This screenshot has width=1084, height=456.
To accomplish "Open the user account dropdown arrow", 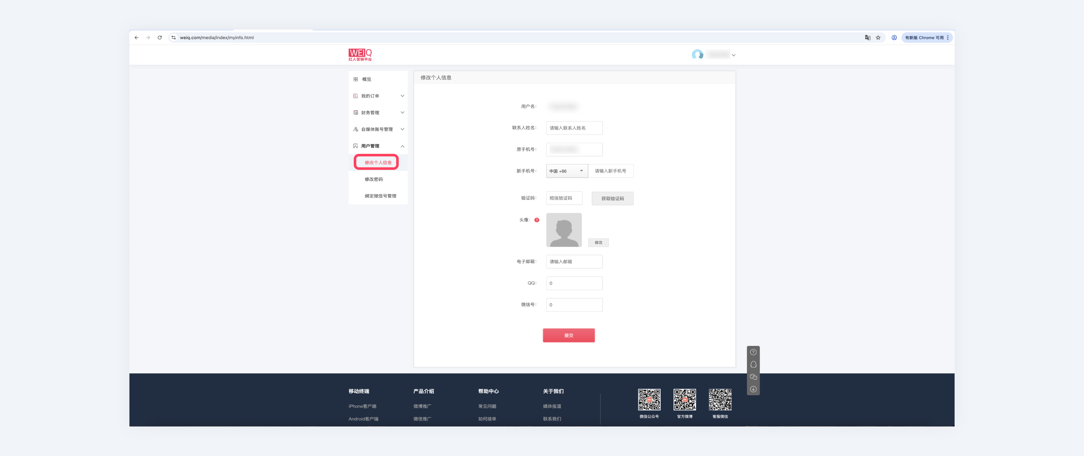I will tap(733, 55).
